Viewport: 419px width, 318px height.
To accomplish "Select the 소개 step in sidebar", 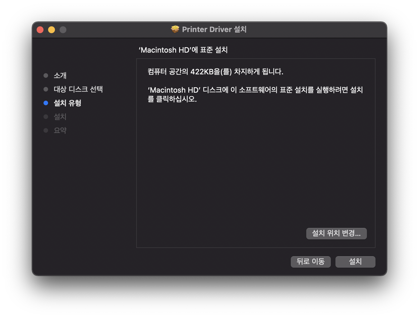I will click(x=60, y=75).
